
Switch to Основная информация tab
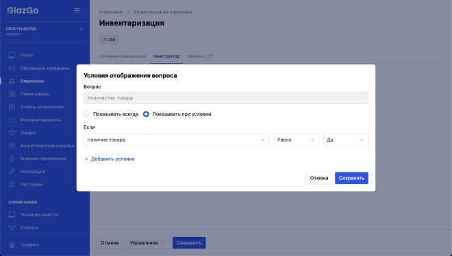(123, 56)
